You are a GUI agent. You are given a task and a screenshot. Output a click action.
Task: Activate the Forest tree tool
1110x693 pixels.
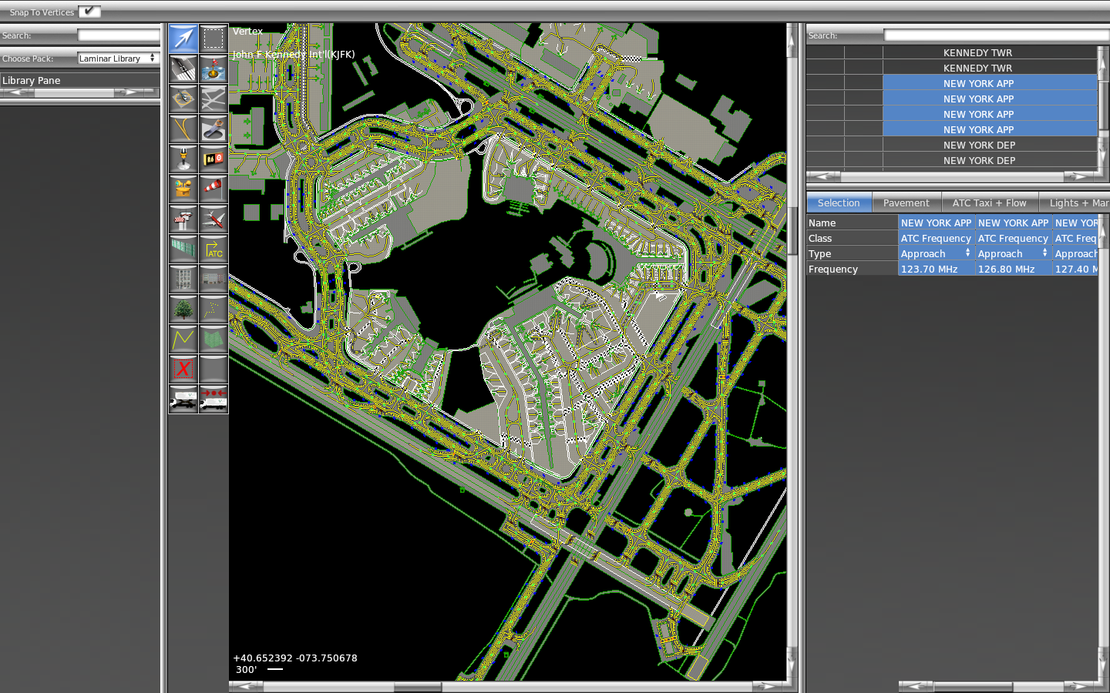183,309
